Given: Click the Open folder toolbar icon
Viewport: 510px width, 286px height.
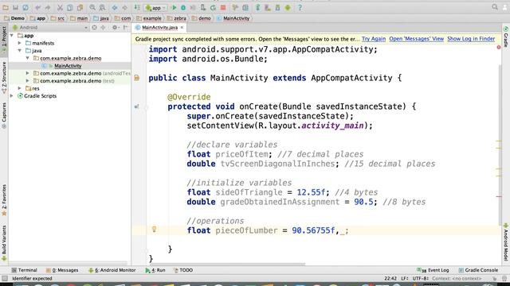Looking at the screenshot, I should 6,7.
